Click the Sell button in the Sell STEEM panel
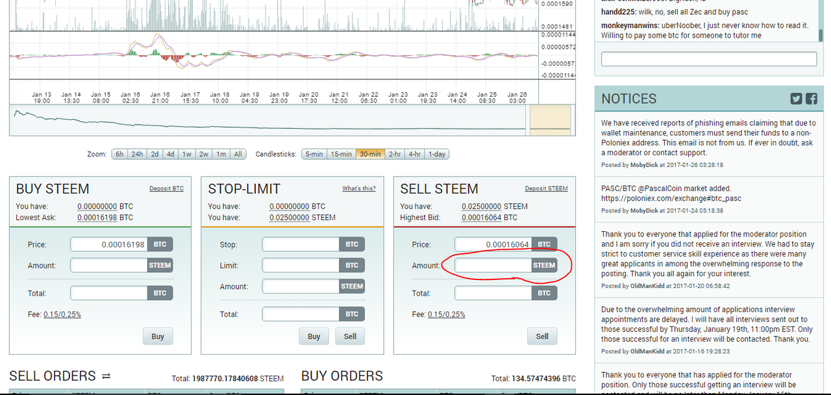 542,337
